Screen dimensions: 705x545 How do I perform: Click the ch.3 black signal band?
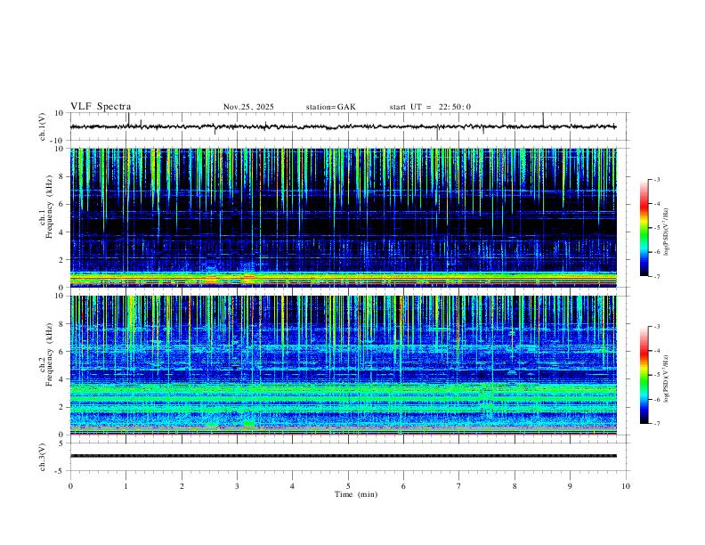343,456
